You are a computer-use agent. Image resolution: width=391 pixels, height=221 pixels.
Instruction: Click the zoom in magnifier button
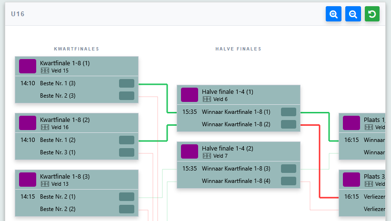[333, 14]
